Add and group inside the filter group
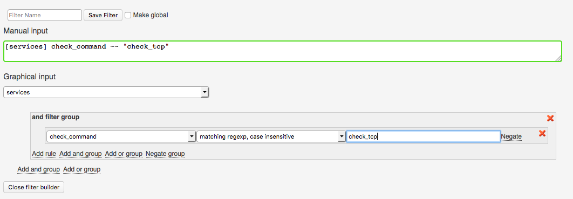Viewport: 573px width, 199px height. (80, 154)
